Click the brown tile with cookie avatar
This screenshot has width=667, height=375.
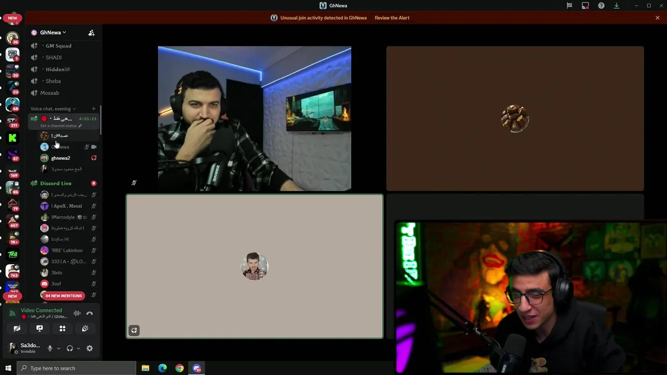click(x=515, y=119)
